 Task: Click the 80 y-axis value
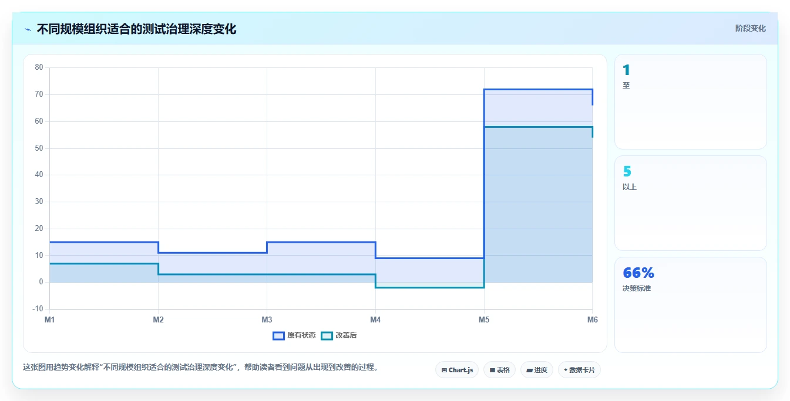point(39,67)
